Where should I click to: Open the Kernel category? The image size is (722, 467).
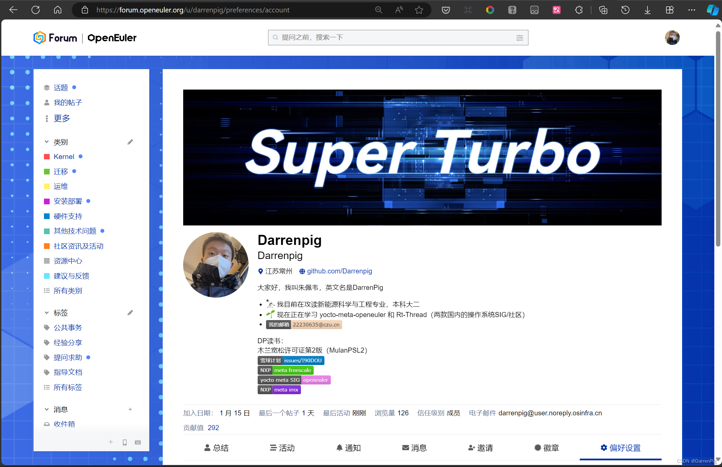tap(64, 157)
